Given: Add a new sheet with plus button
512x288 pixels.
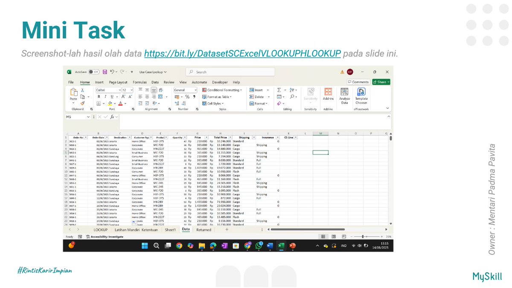Looking at the screenshot, I should 227,230.
